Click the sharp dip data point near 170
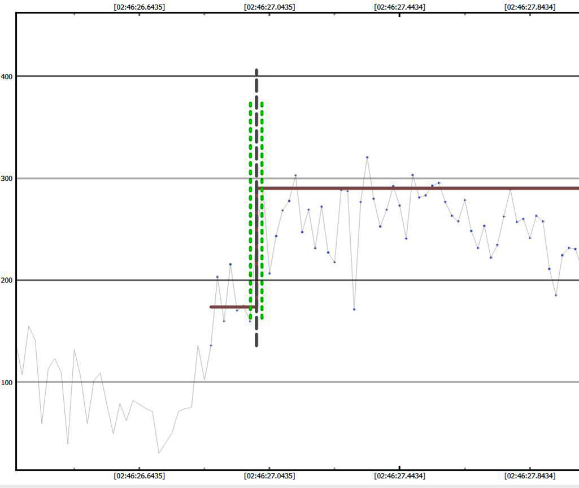This screenshot has width=579, height=488. (x=354, y=310)
